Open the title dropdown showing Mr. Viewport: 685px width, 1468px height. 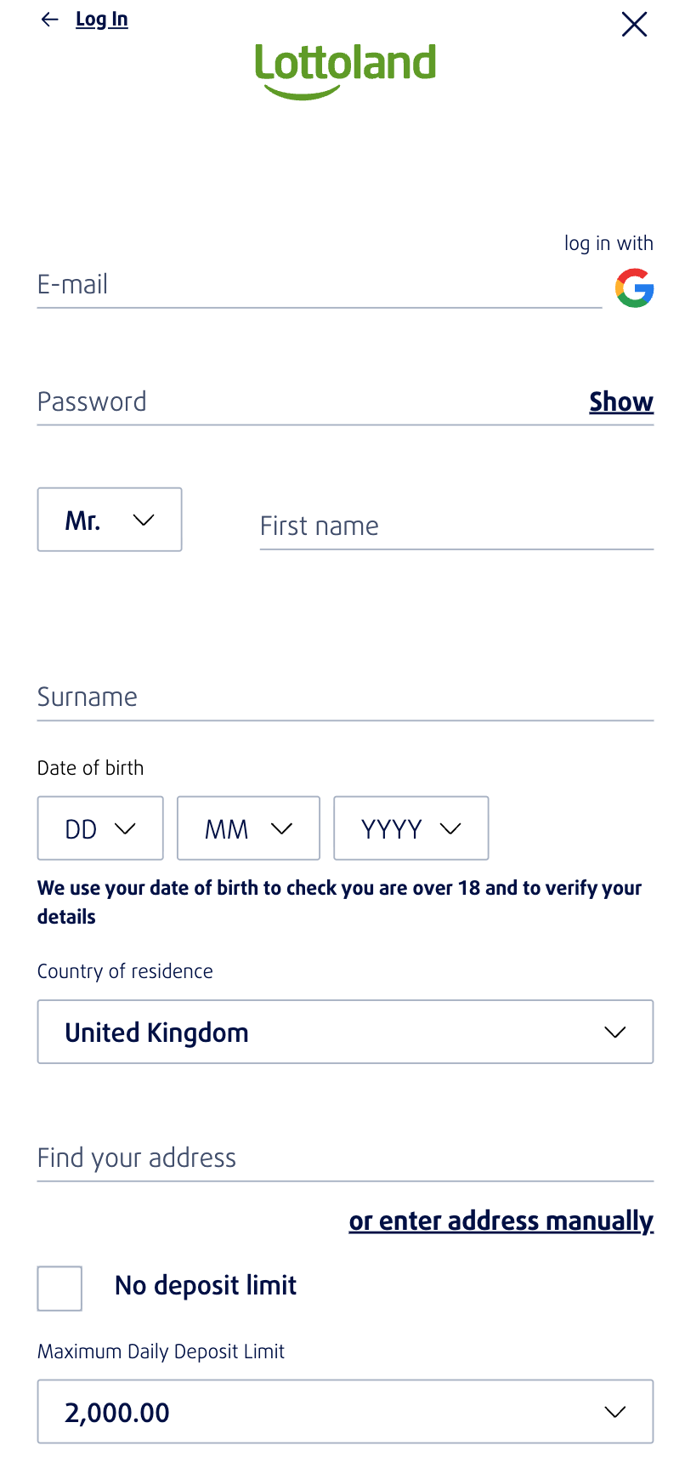coord(109,519)
